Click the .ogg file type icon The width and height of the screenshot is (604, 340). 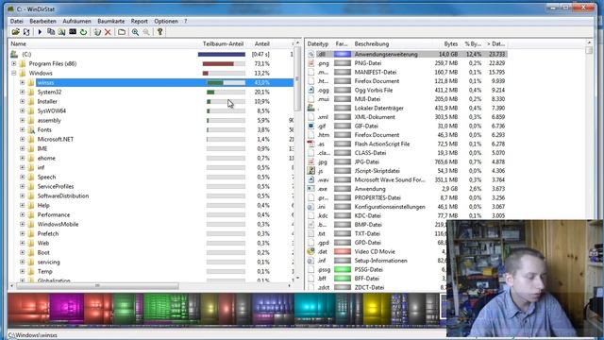(x=311, y=91)
